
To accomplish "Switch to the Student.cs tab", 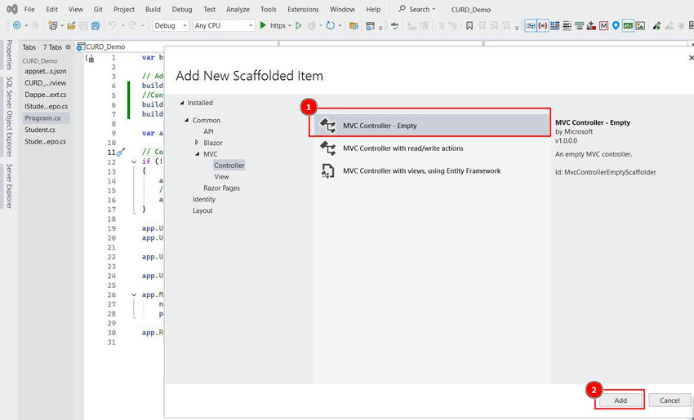I will tap(40, 130).
